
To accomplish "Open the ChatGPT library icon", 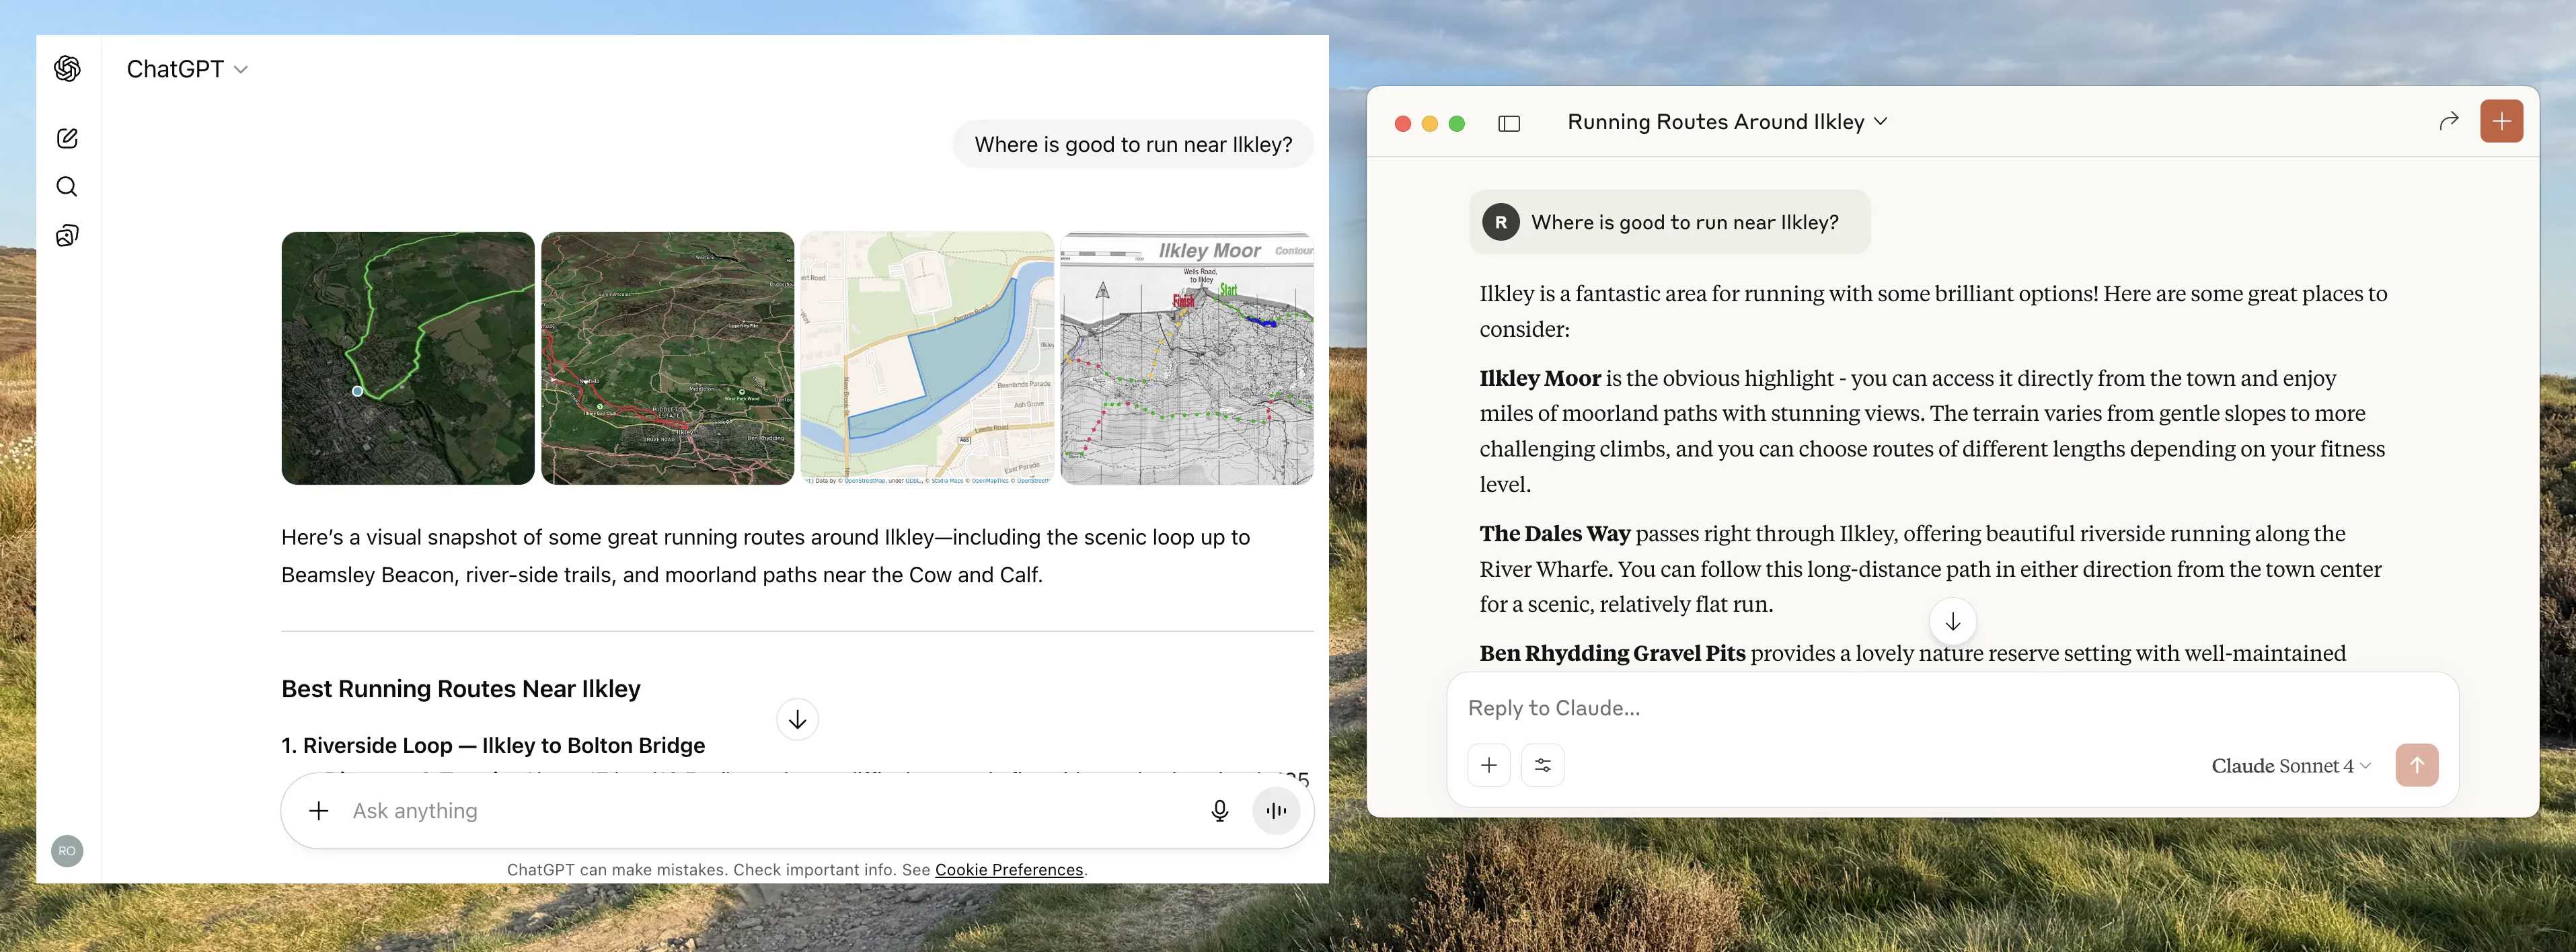I will (x=67, y=236).
